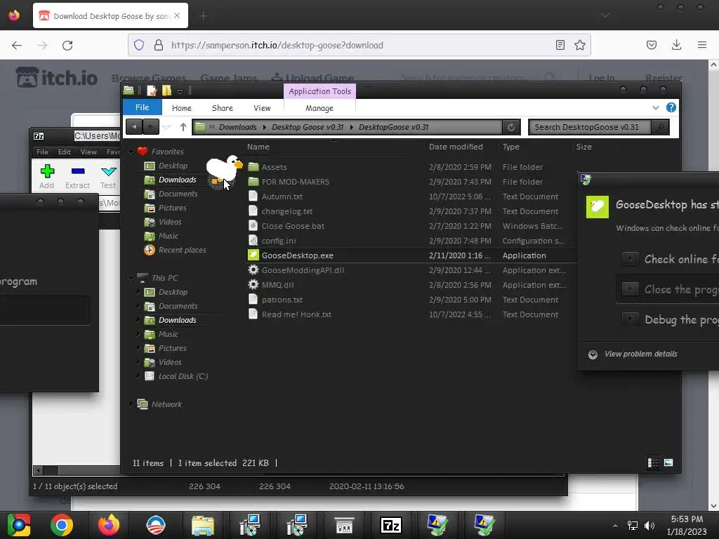Click the 7-Zip Extract button

pyautogui.click(x=77, y=176)
